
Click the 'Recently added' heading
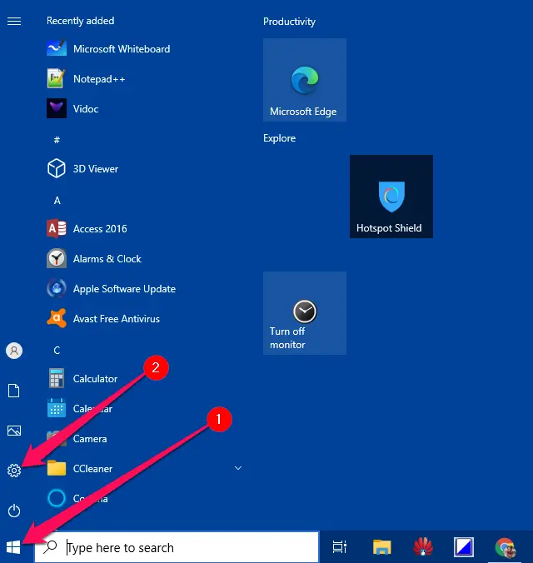[x=81, y=21]
